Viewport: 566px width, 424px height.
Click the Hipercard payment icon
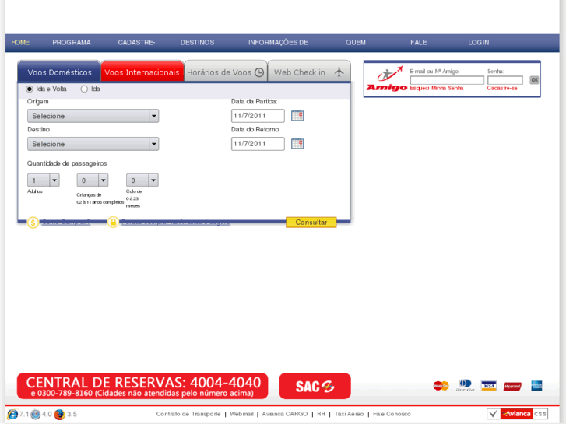click(x=512, y=386)
